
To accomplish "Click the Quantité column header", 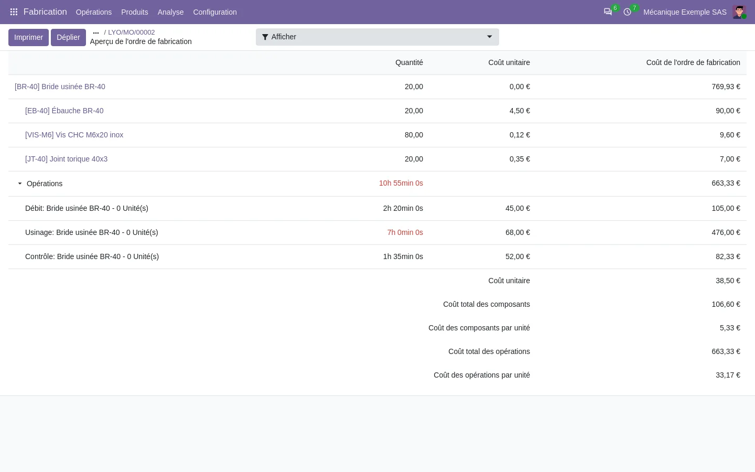I will (x=409, y=62).
